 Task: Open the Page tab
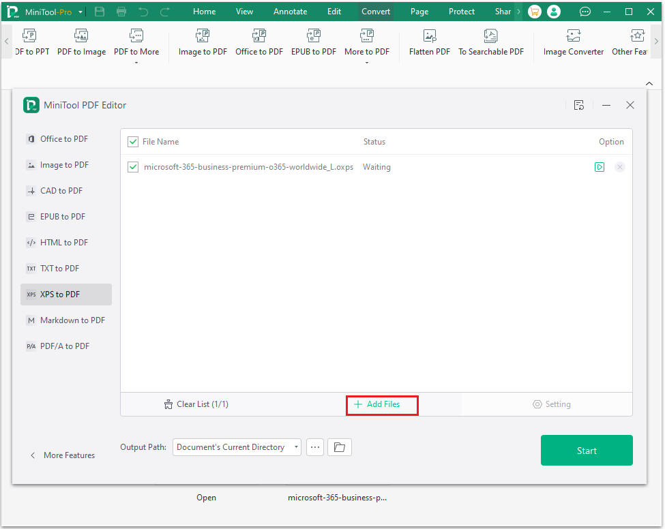coord(419,12)
